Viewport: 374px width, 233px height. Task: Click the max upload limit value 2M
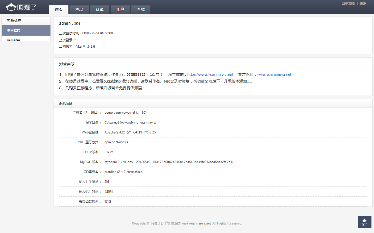[x=107, y=182]
